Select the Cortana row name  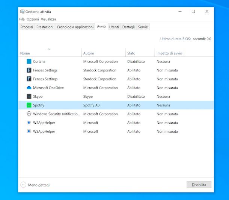[x=39, y=61]
